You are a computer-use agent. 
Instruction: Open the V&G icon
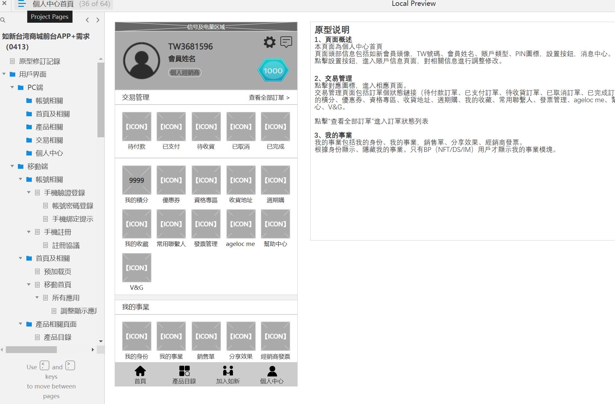(x=136, y=268)
